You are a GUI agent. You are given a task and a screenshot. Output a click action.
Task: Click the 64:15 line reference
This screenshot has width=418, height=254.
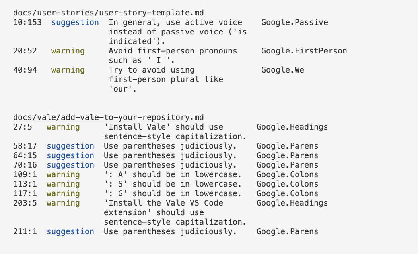[x=25, y=156]
